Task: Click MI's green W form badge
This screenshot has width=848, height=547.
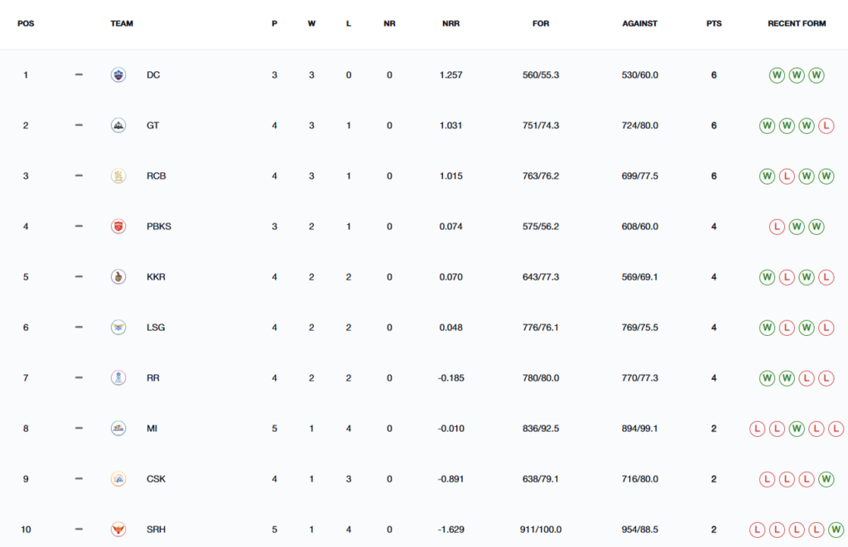Action: tap(797, 429)
